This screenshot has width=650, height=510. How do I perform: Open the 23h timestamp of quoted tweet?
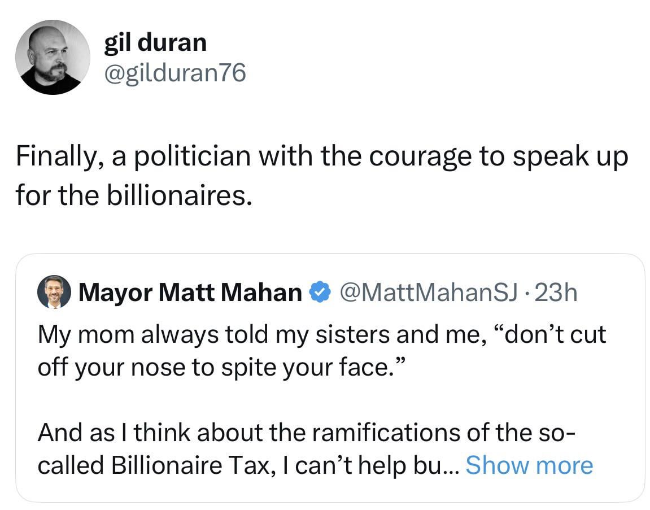(556, 293)
